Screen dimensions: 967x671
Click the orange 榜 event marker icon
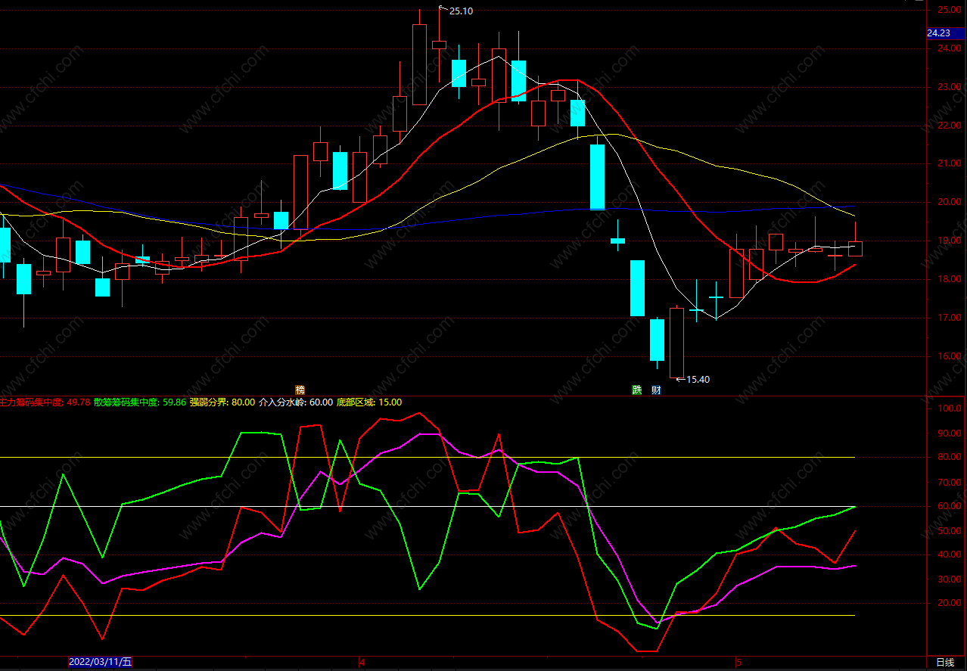(300, 390)
